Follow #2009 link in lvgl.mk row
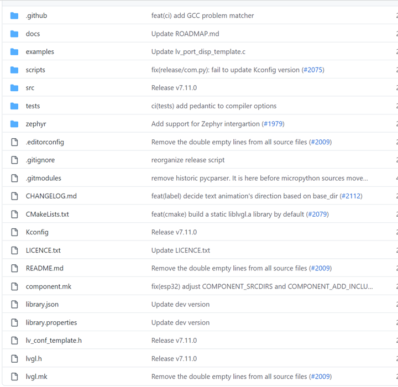 click(320, 376)
